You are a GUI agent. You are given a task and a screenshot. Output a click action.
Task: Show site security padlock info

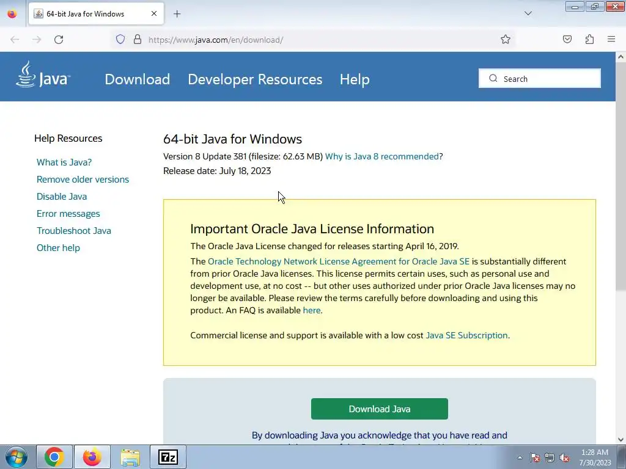138,40
